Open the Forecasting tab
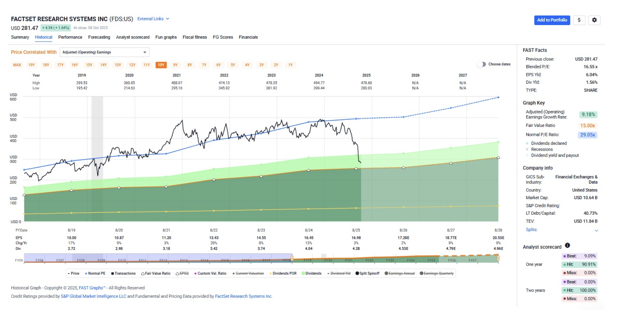The height and width of the screenshot is (323, 623). click(x=99, y=37)
